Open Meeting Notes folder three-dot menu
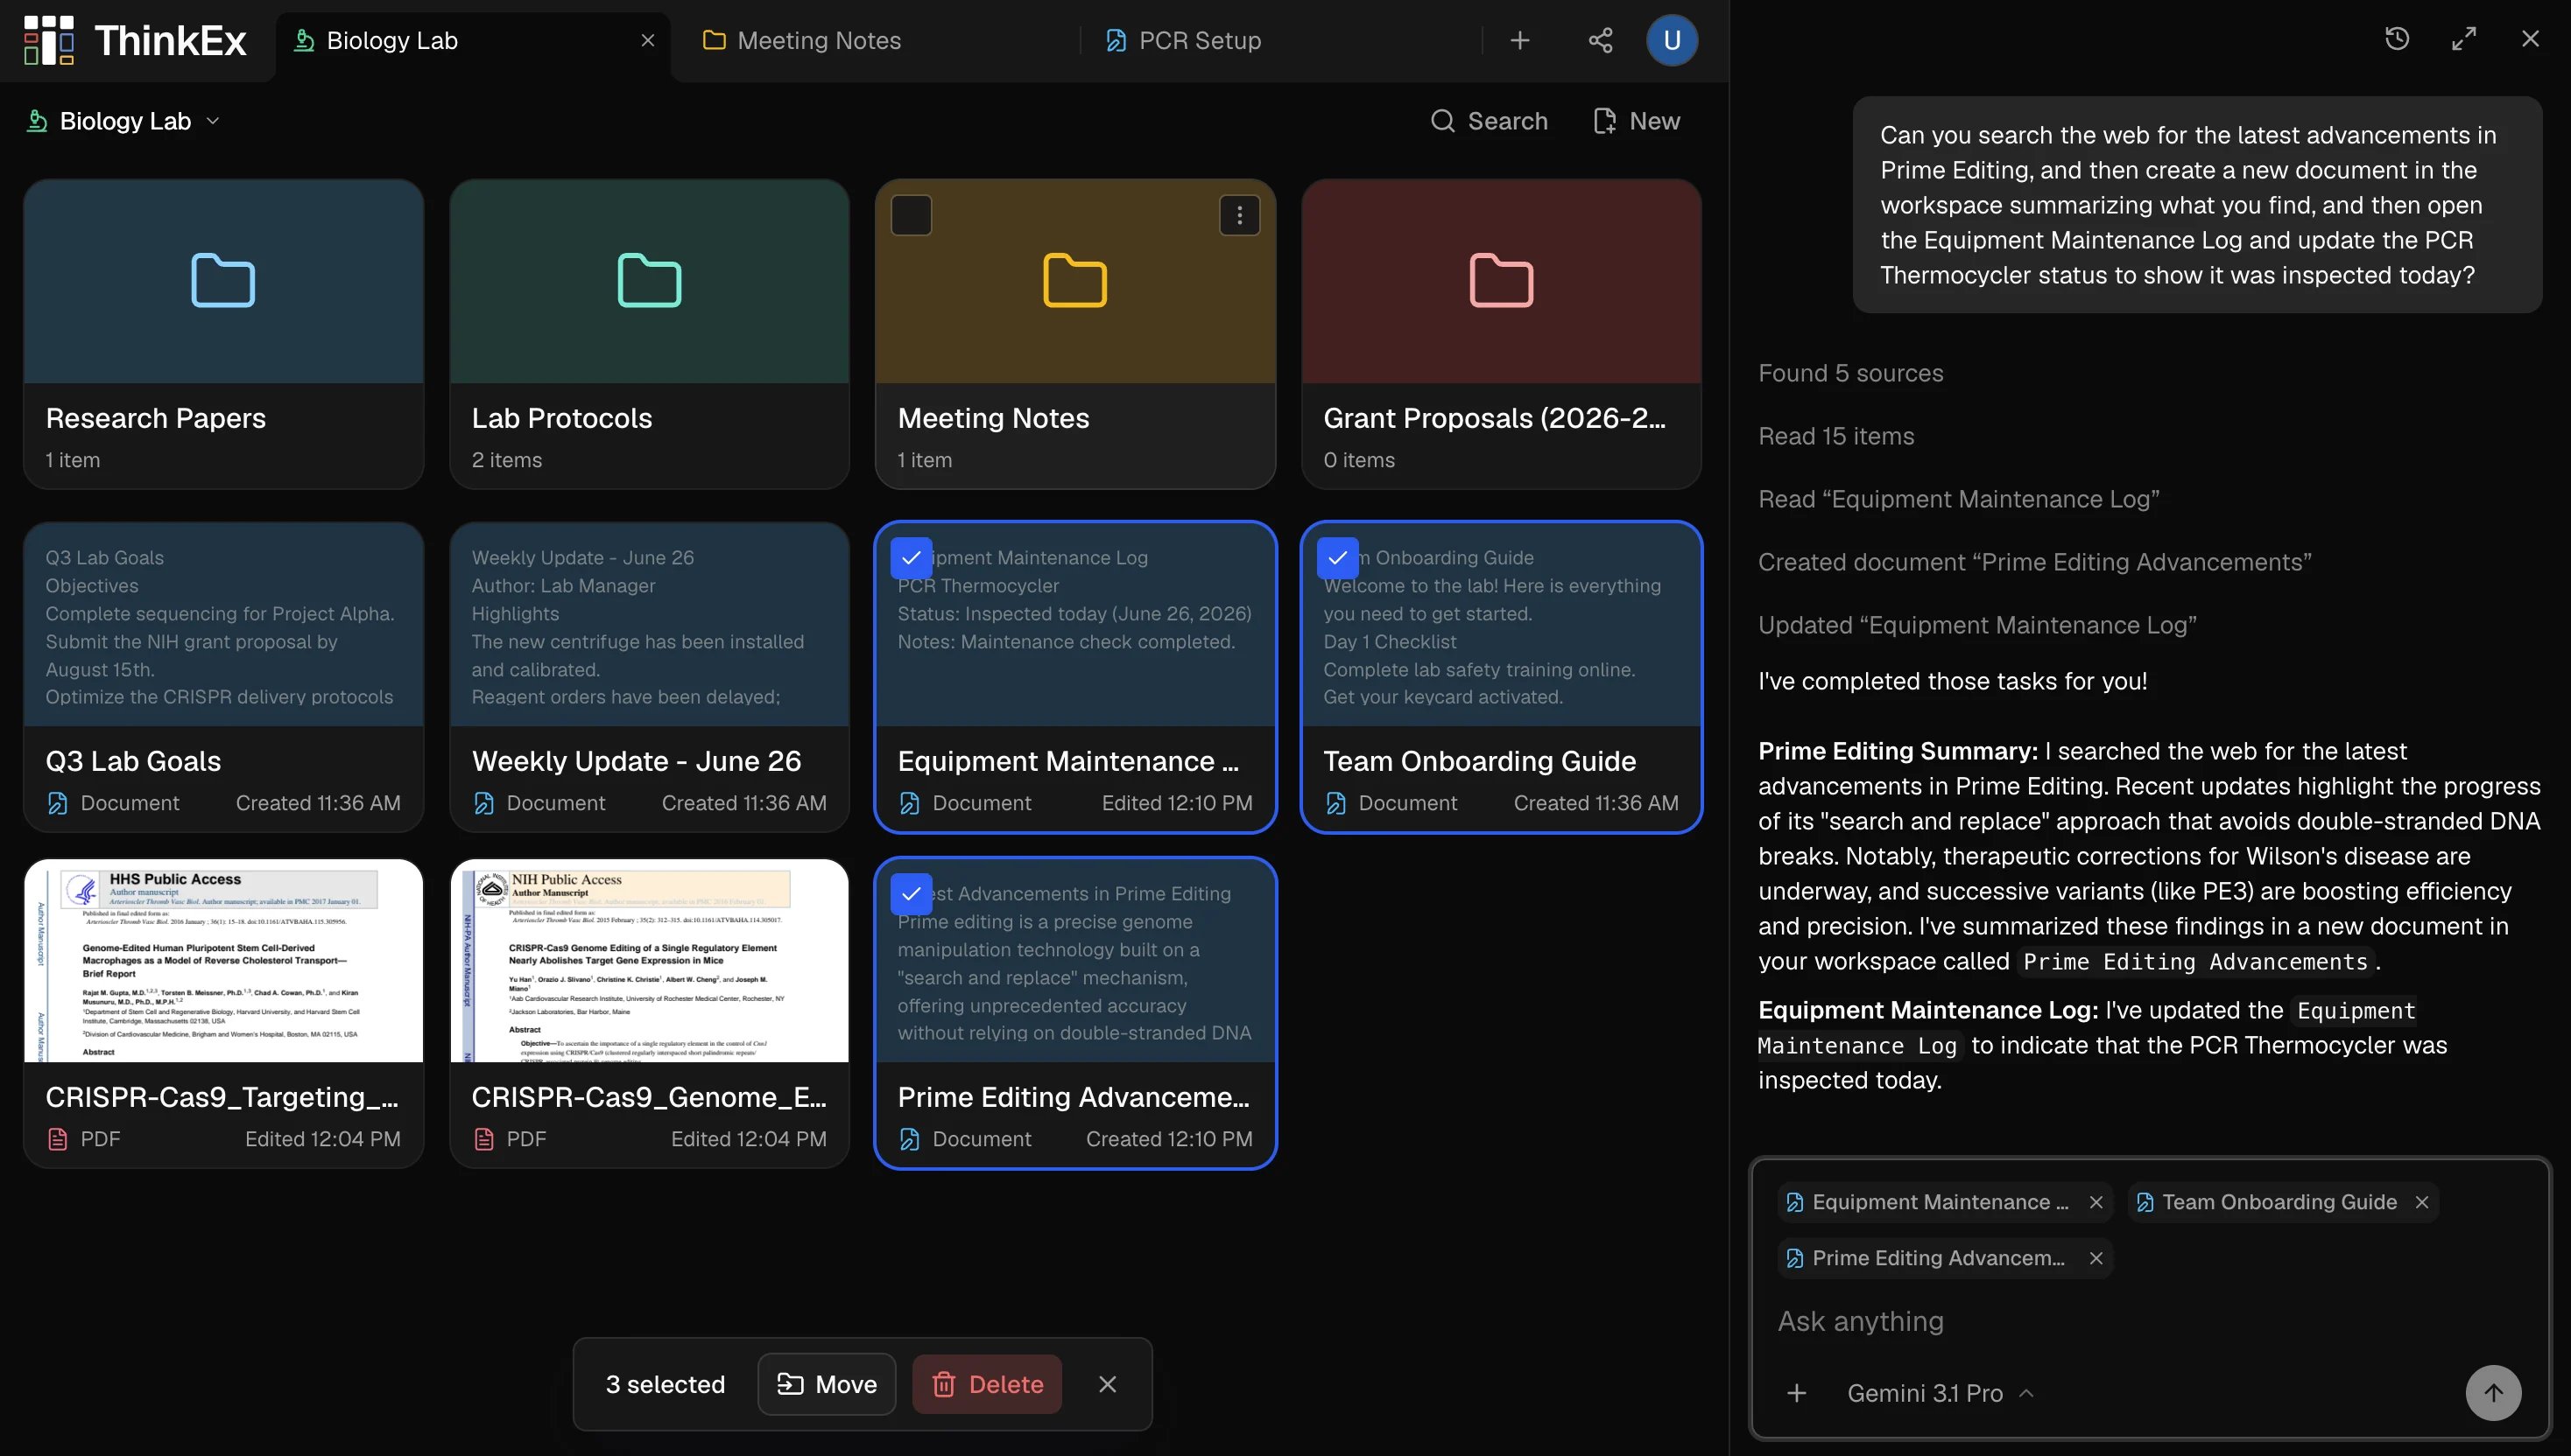2571x1456 pixels. point(1239,215)
